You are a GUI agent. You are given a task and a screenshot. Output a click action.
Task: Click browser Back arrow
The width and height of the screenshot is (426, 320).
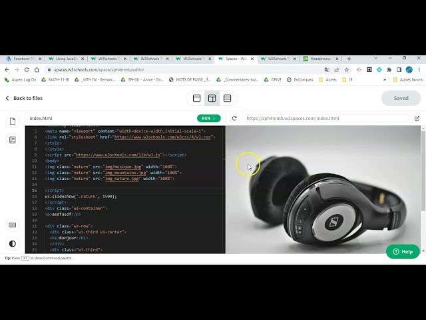pyautogui.click(x=7, y=69)
